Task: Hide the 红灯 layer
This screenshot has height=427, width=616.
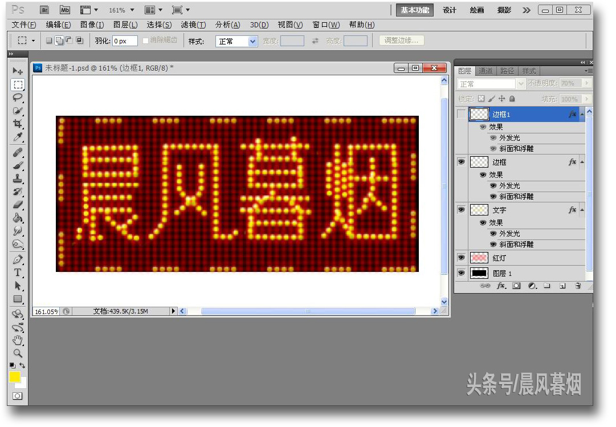Action: pos(462,258)
